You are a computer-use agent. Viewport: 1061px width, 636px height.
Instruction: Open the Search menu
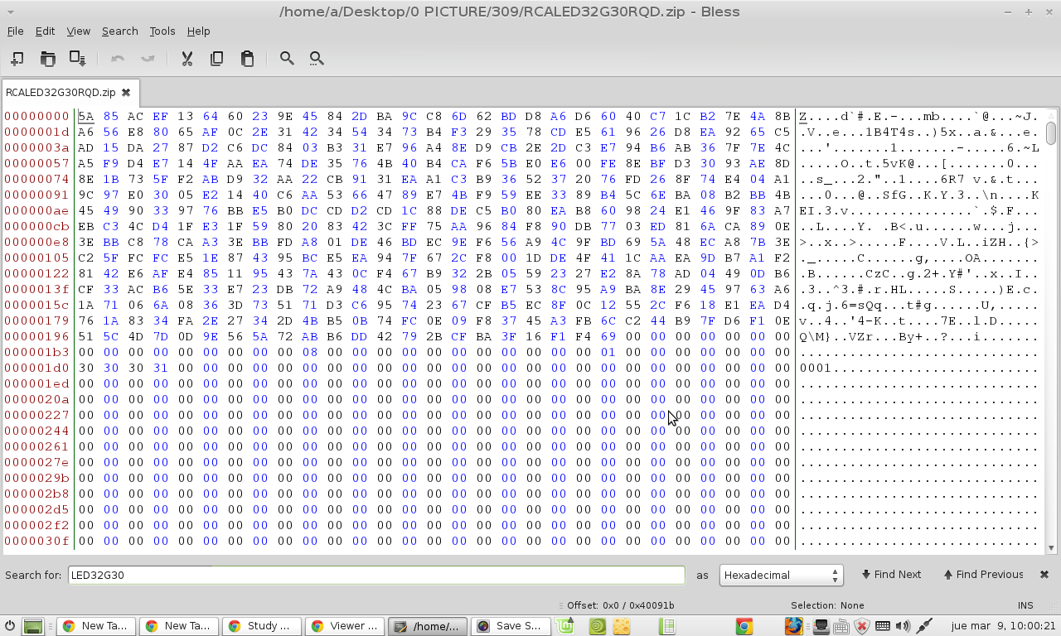point(119,31)
